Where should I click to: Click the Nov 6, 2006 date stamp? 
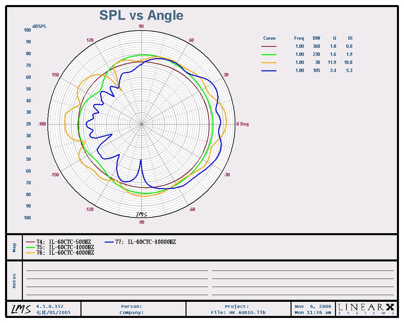(x=313, y=306)
